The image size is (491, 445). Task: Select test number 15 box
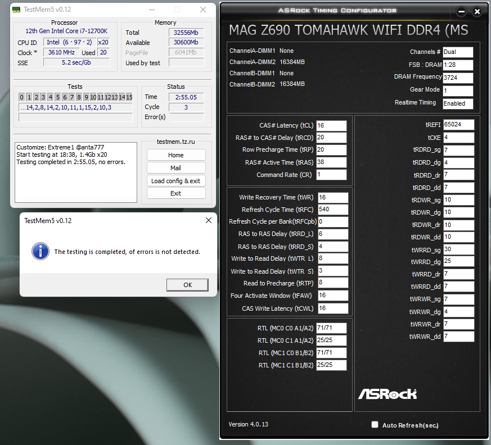pyautogui.click(x=129, y=97)
